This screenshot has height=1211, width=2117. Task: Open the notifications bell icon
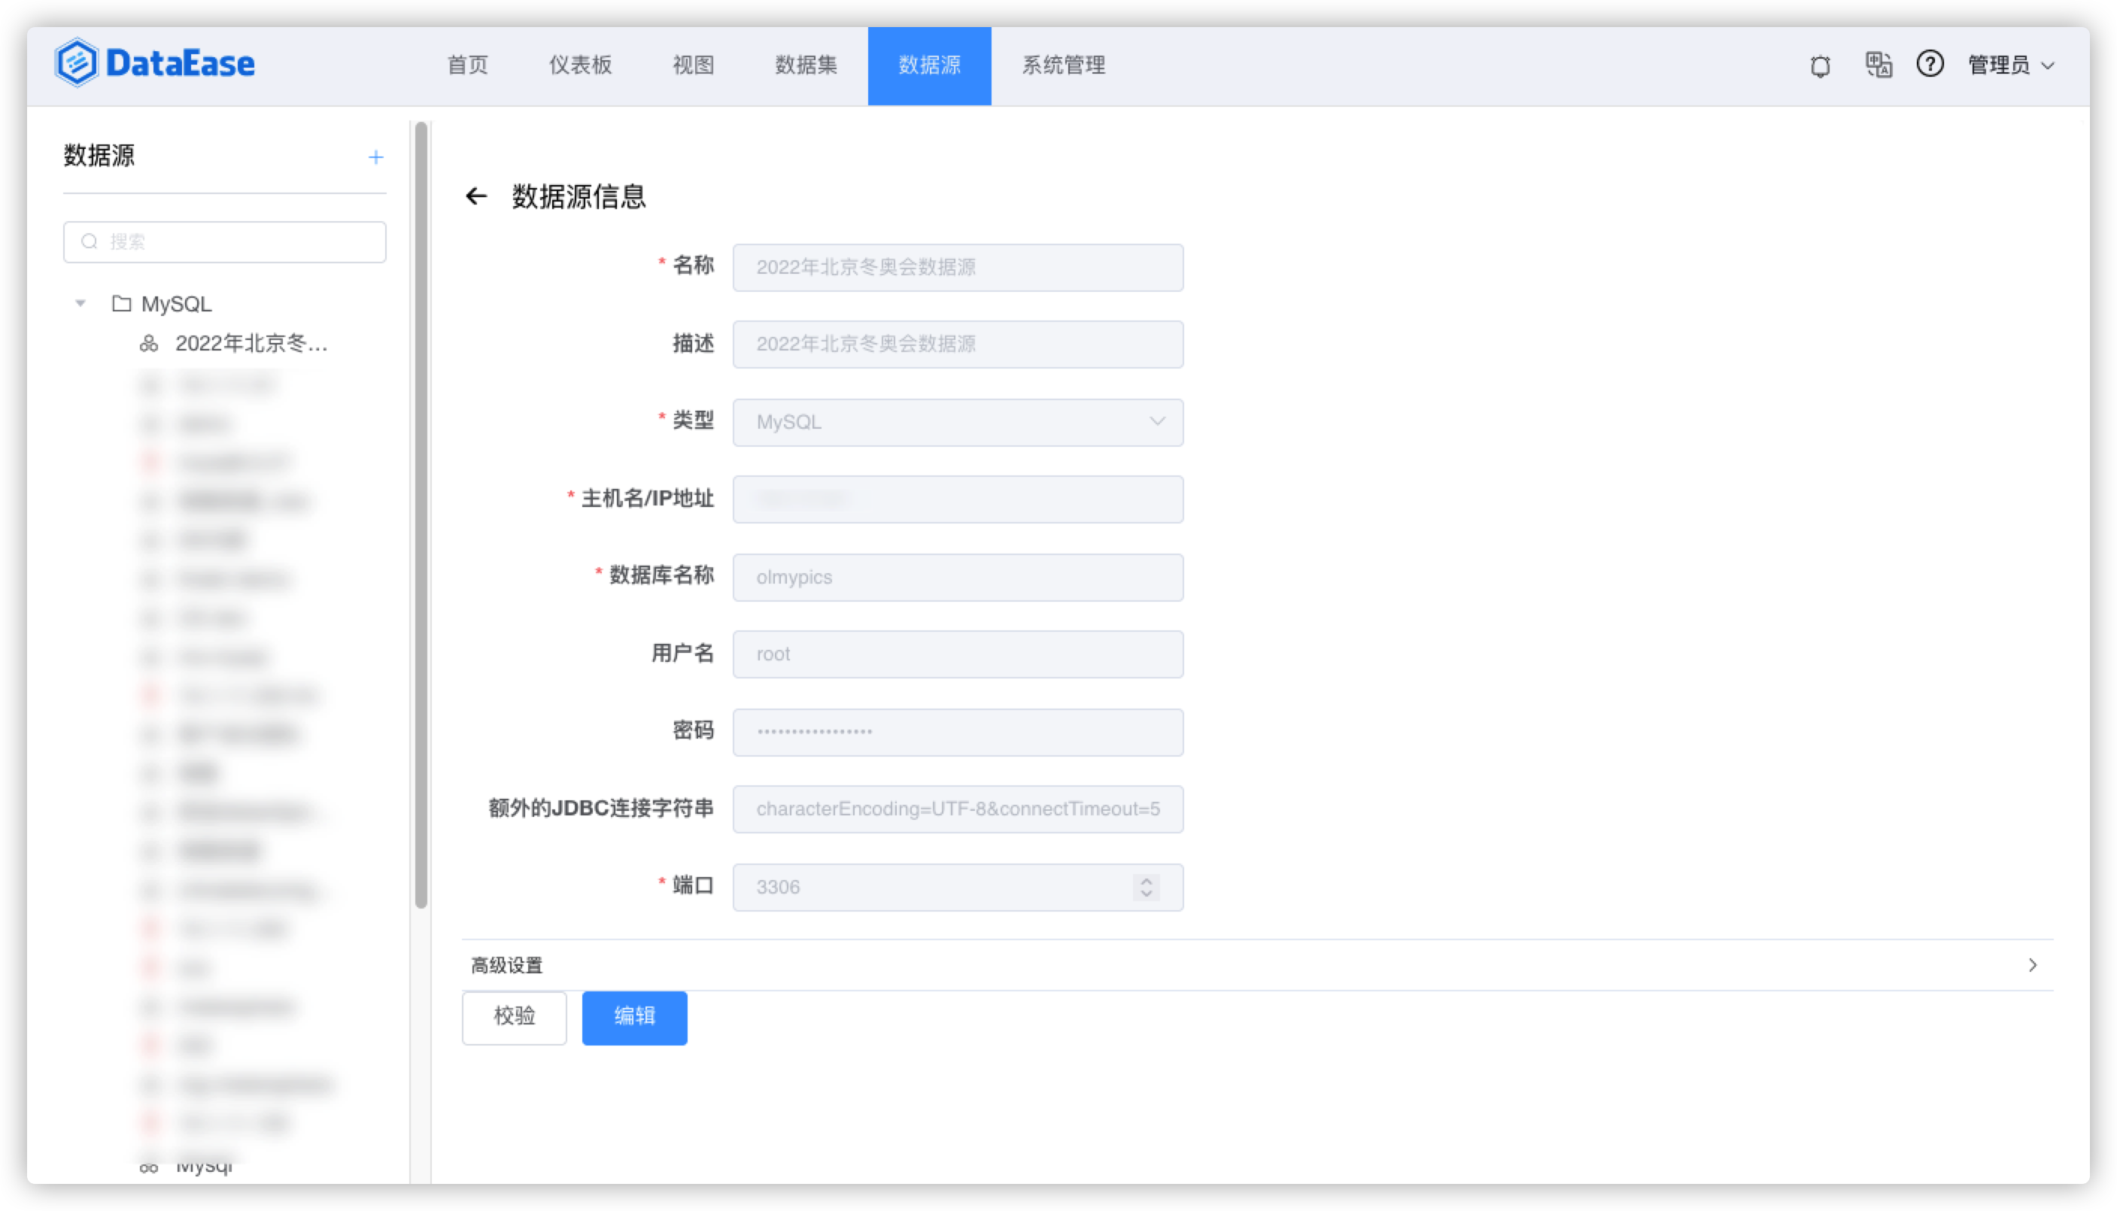point(1820,65)
